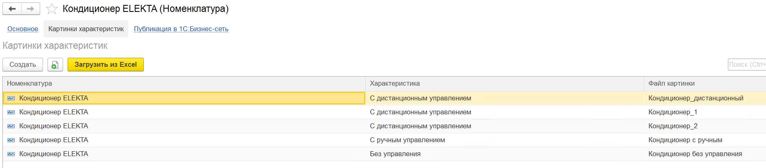The image size is (766, 168).
Task: Click С дистанционным управлением in Кондиционер_дистанционный row
Action: pyautogui.click(x=505, y=98)
